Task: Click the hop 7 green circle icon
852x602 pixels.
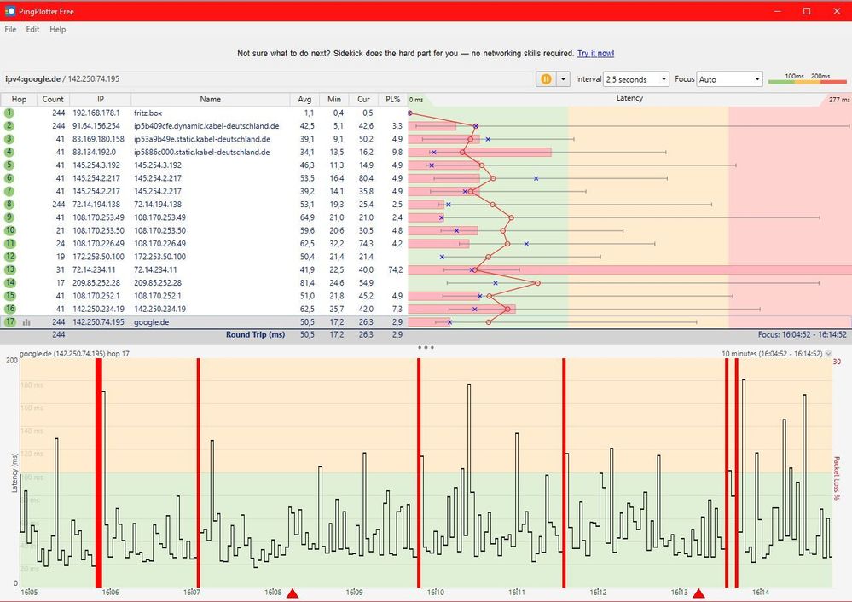Action: point(9,191)
